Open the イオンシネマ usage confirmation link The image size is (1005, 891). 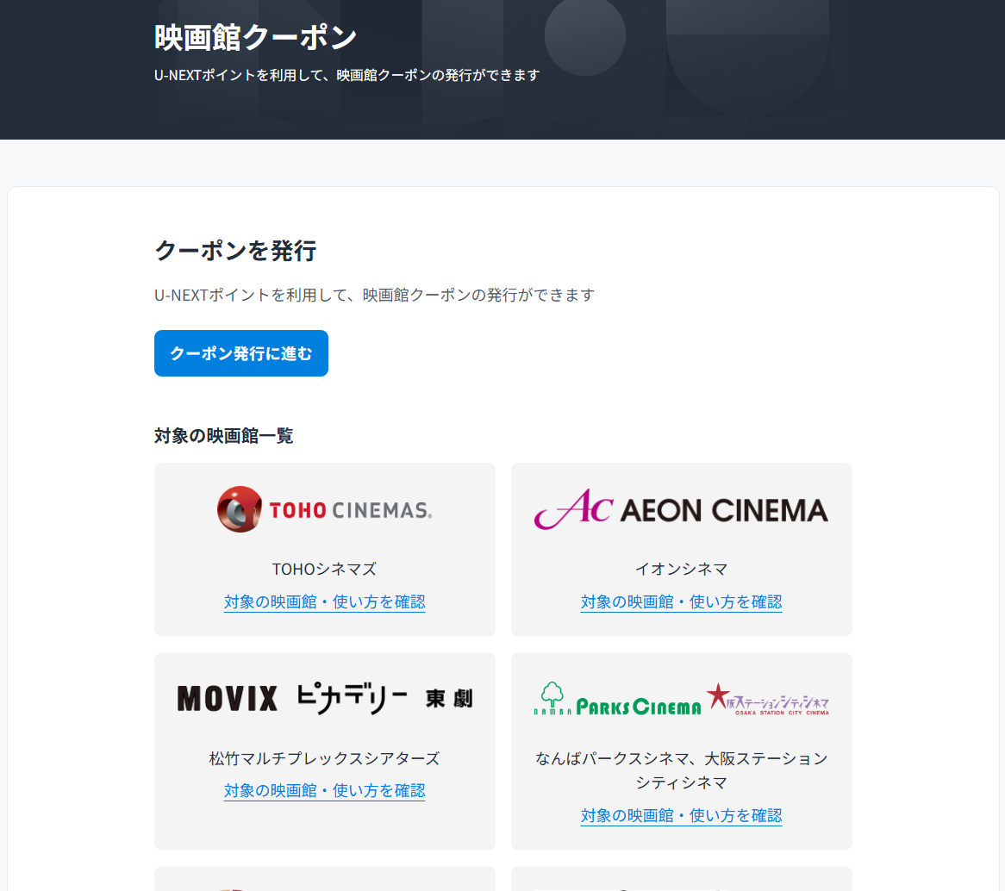(681, 601)
